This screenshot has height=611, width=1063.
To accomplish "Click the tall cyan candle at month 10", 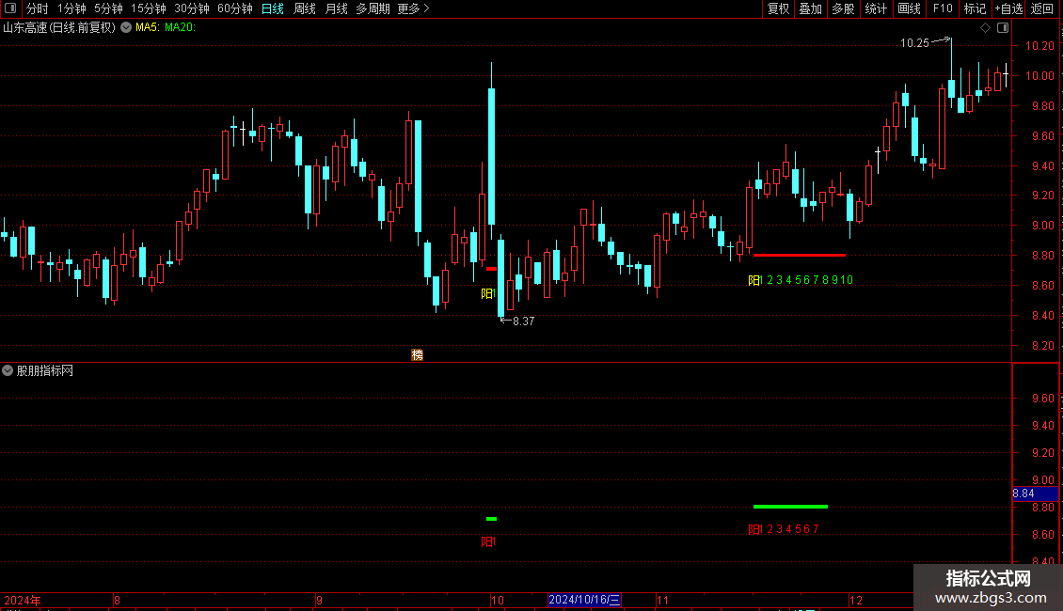I will pyautogui.click(x=491, y=156).
